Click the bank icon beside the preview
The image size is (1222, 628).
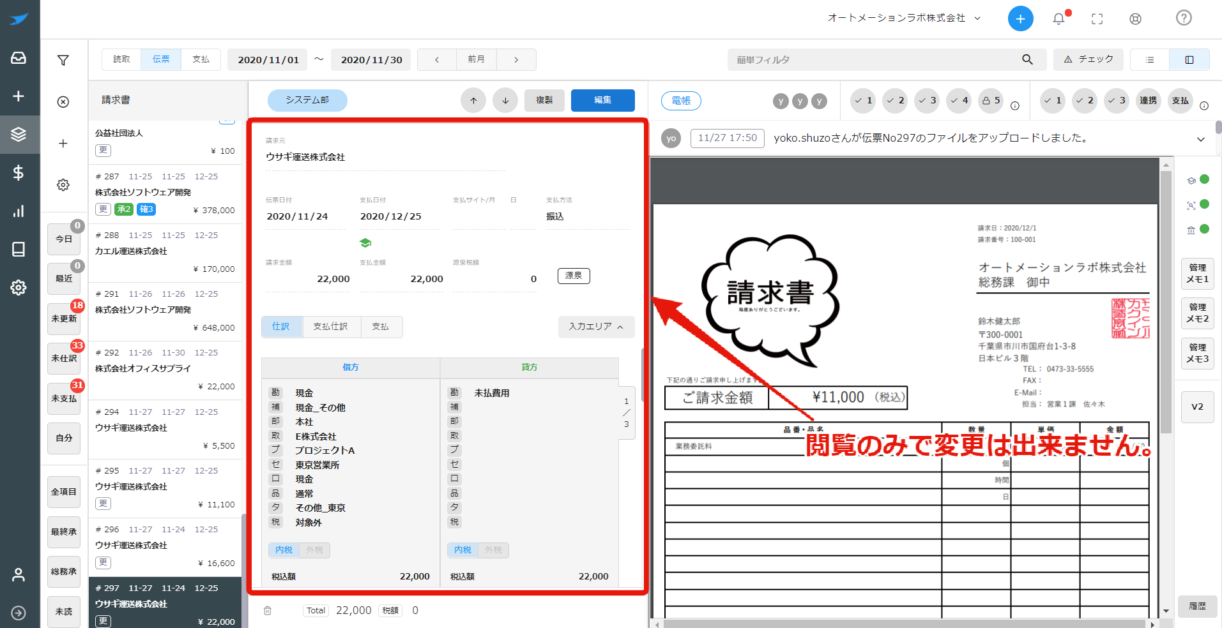pyautogui.click(x=1191, y=230)
